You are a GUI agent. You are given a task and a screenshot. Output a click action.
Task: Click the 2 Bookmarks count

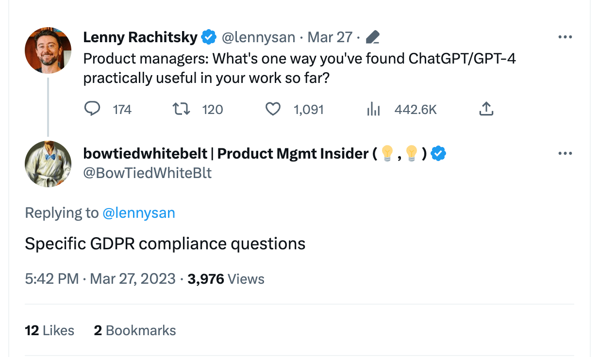[135, 331]
